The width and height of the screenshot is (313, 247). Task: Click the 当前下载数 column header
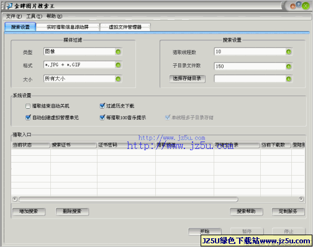[x=276, y=145]
